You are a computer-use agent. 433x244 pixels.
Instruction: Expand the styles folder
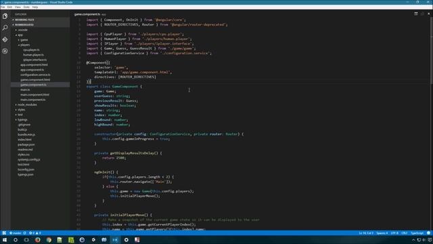tap(21, 110)
